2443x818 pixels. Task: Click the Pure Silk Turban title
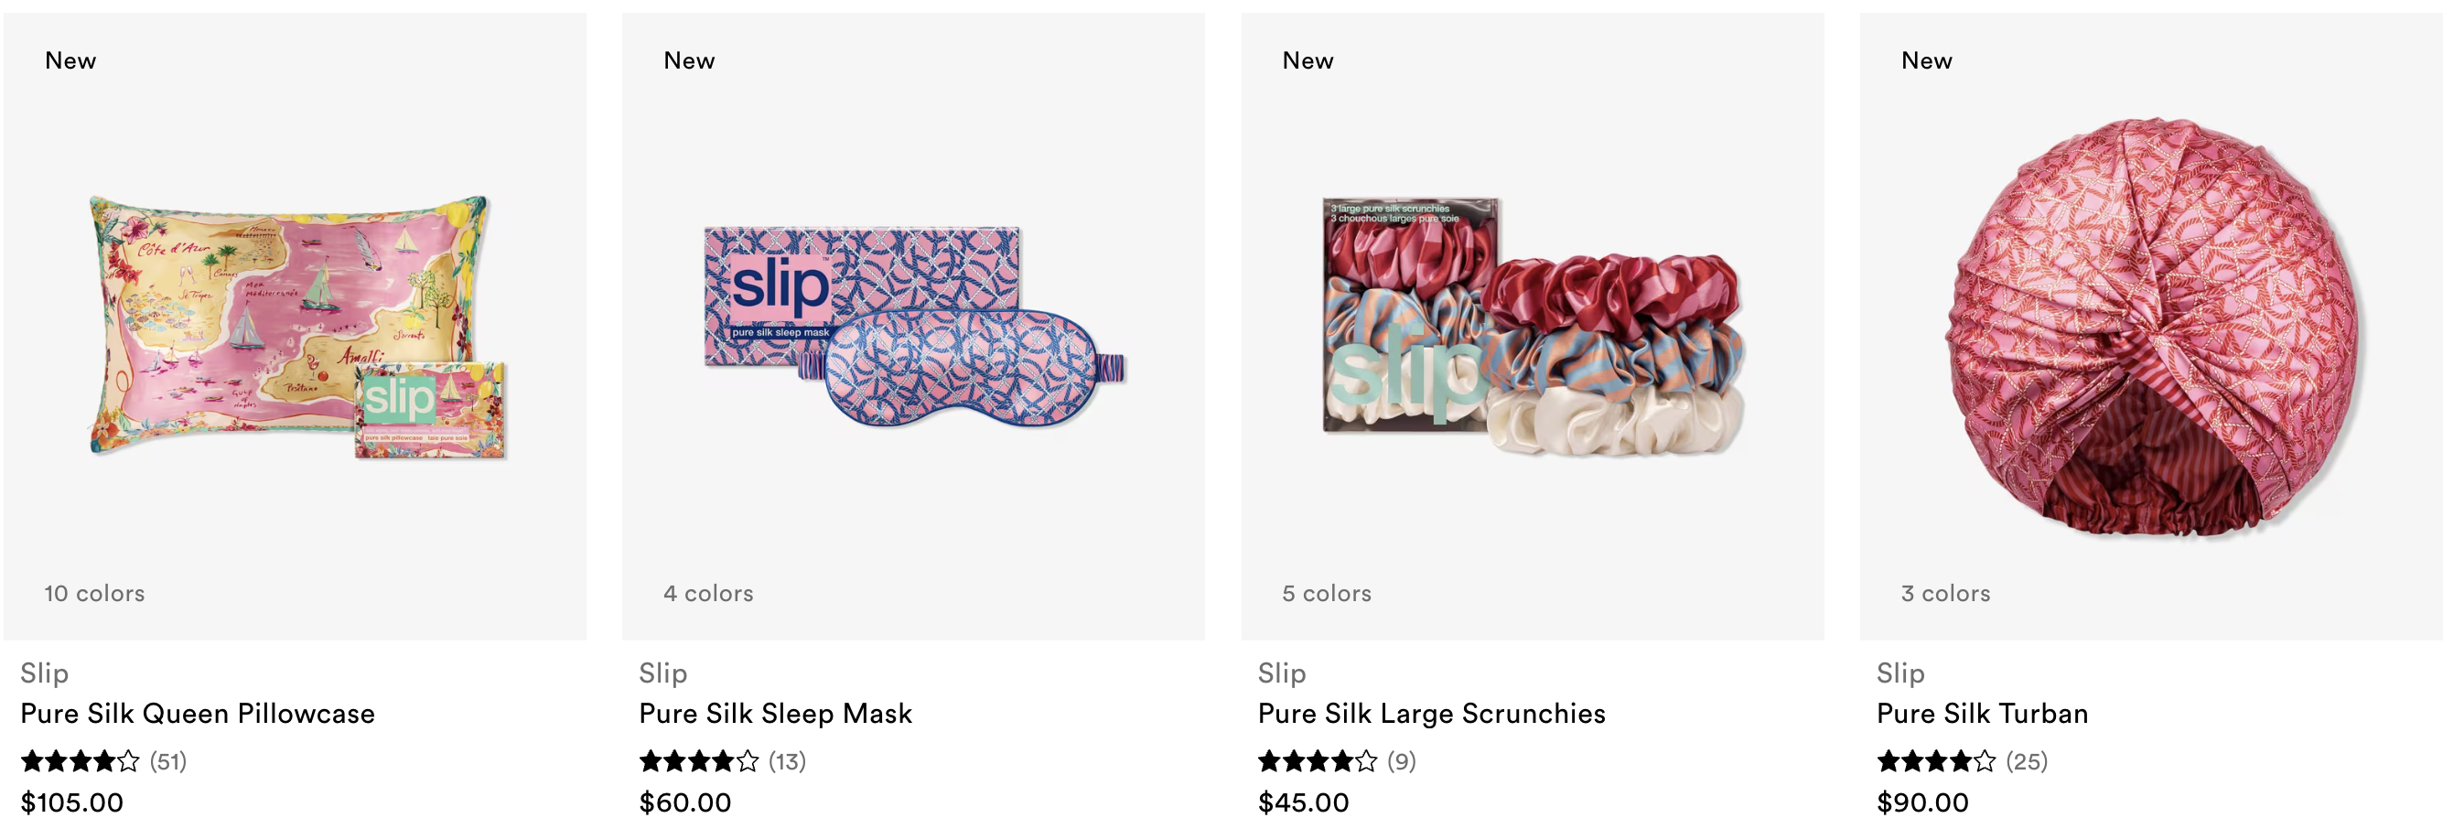pos(1982,713)
